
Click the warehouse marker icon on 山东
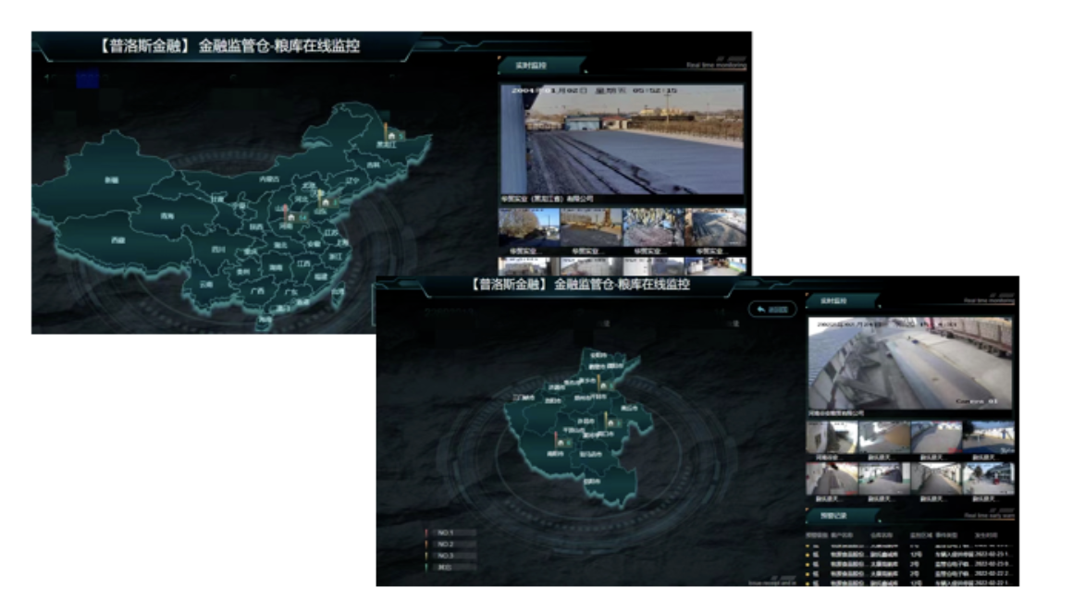point(326,202)
